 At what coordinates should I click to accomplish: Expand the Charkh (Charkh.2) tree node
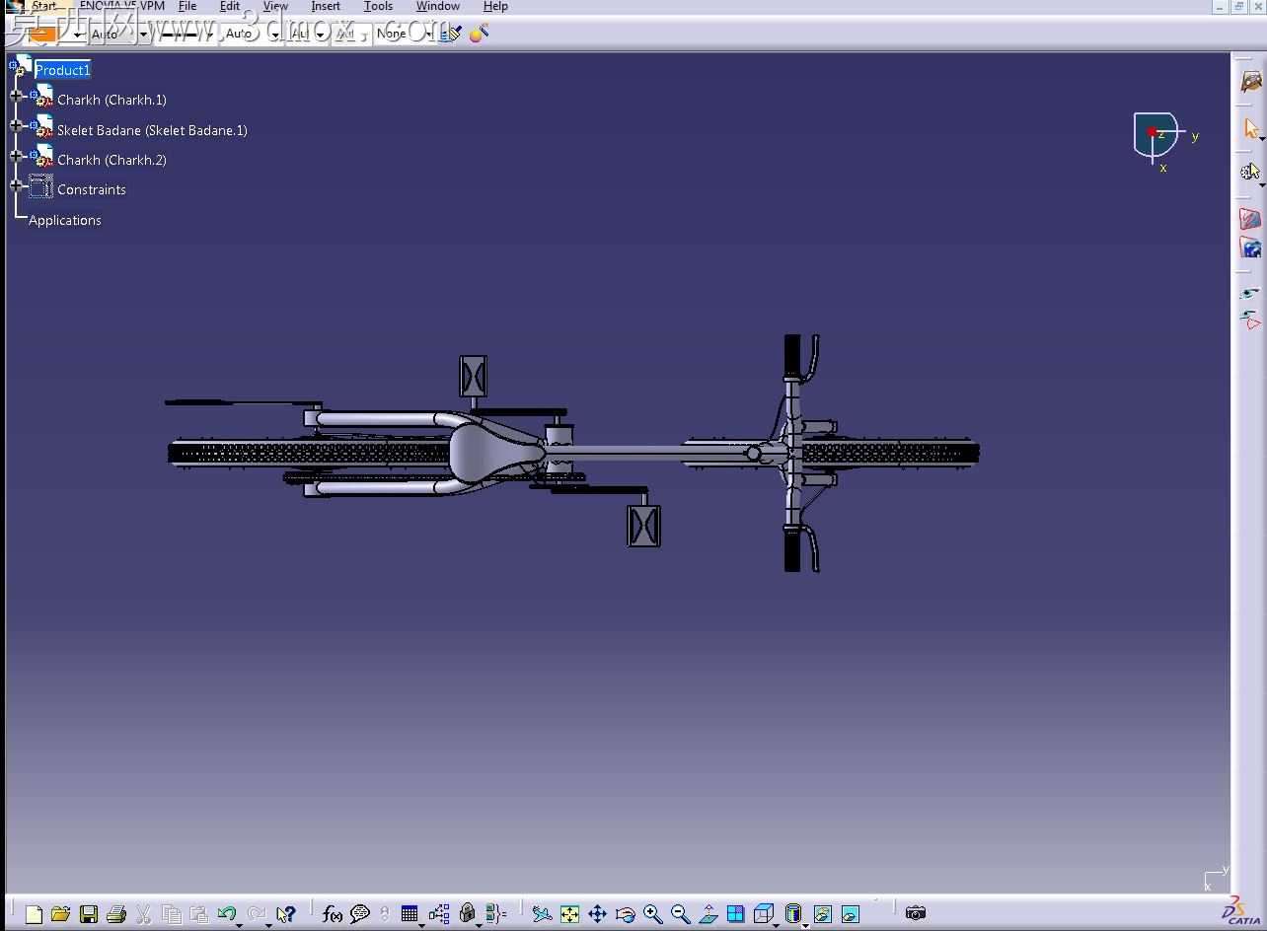tap(16, 156)
